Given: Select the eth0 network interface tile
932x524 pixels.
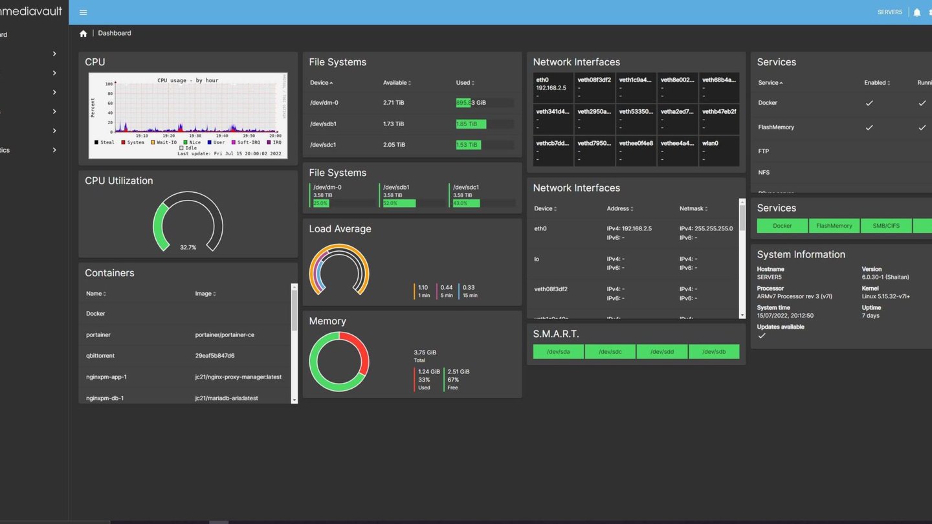Looking at the screenshot, I should [x=553, y=88].
